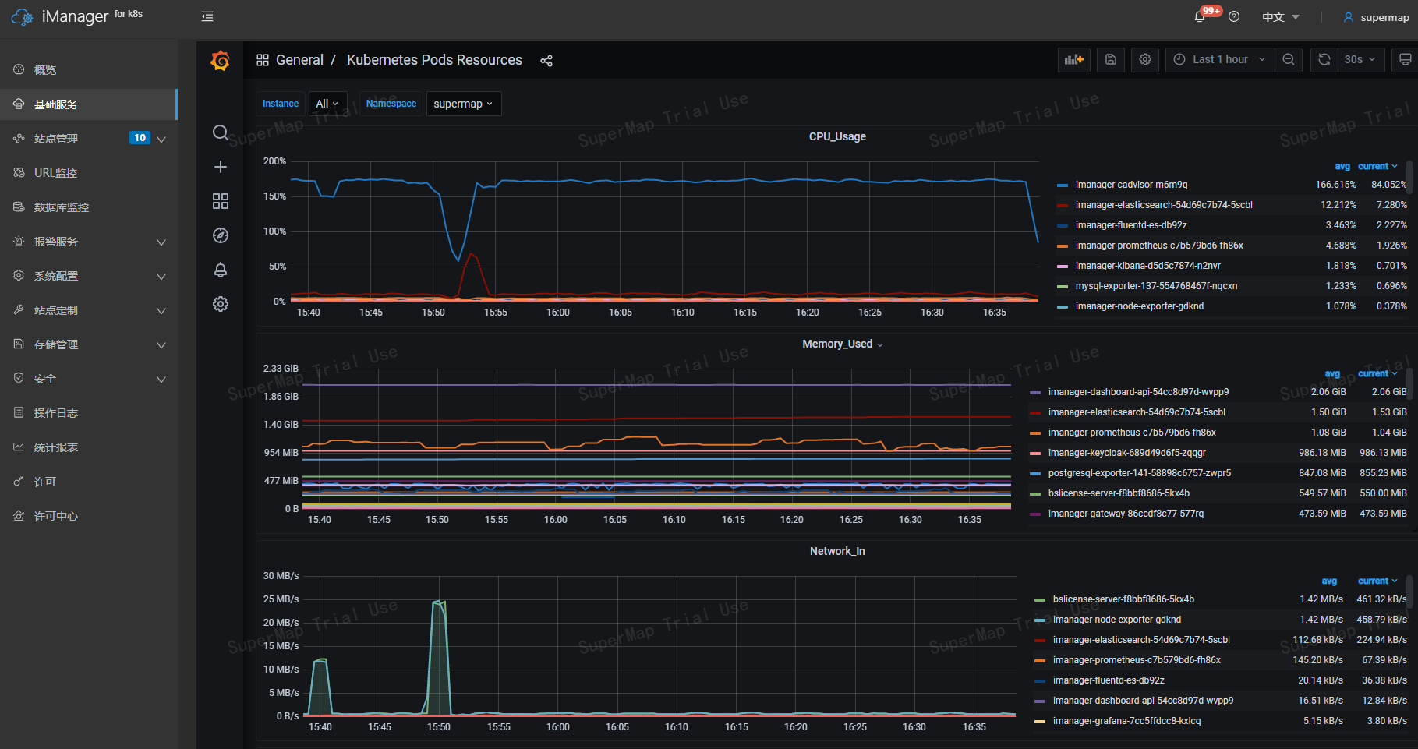Toggle imanager-dashboard-api series in Memory legend
The image size is (1418, 749).
[x=1138, y=392]
